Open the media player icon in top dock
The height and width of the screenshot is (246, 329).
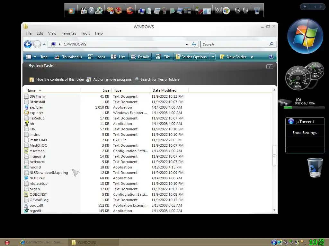[71, 11]
